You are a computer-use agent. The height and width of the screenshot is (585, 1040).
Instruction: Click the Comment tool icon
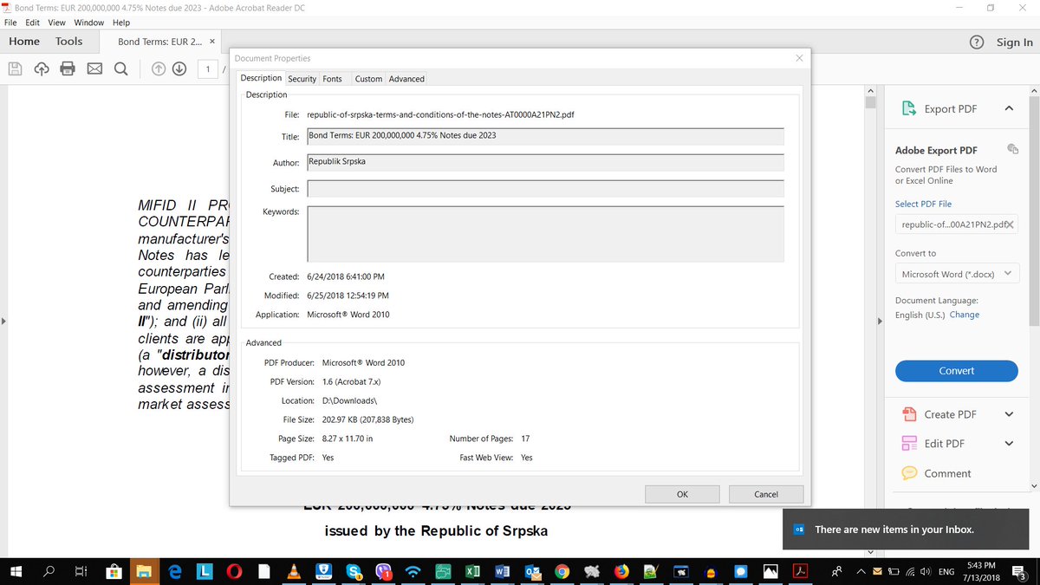909,473
